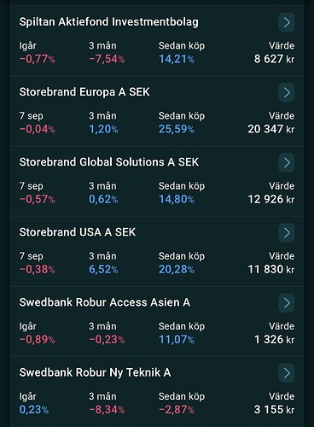Open Spiltan Aktiefond Investmentbolag chevron arrow

click(287, 22)
